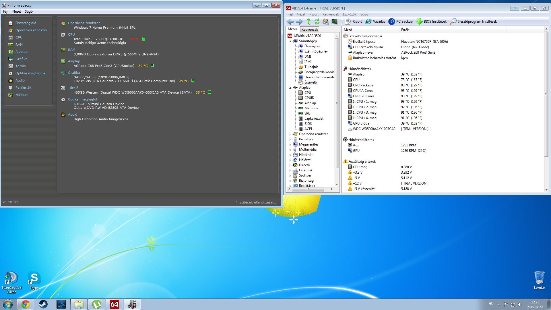Open the Grafika heading in Speccy summary

[x=74, y=73]
